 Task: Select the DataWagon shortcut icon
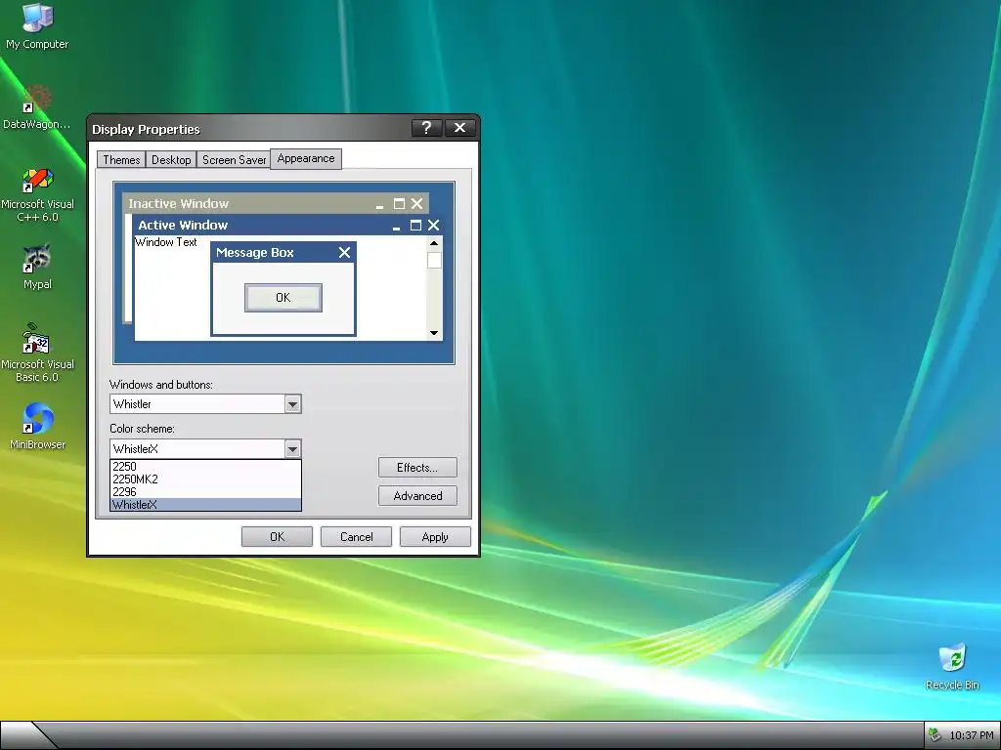coord(37,107)
